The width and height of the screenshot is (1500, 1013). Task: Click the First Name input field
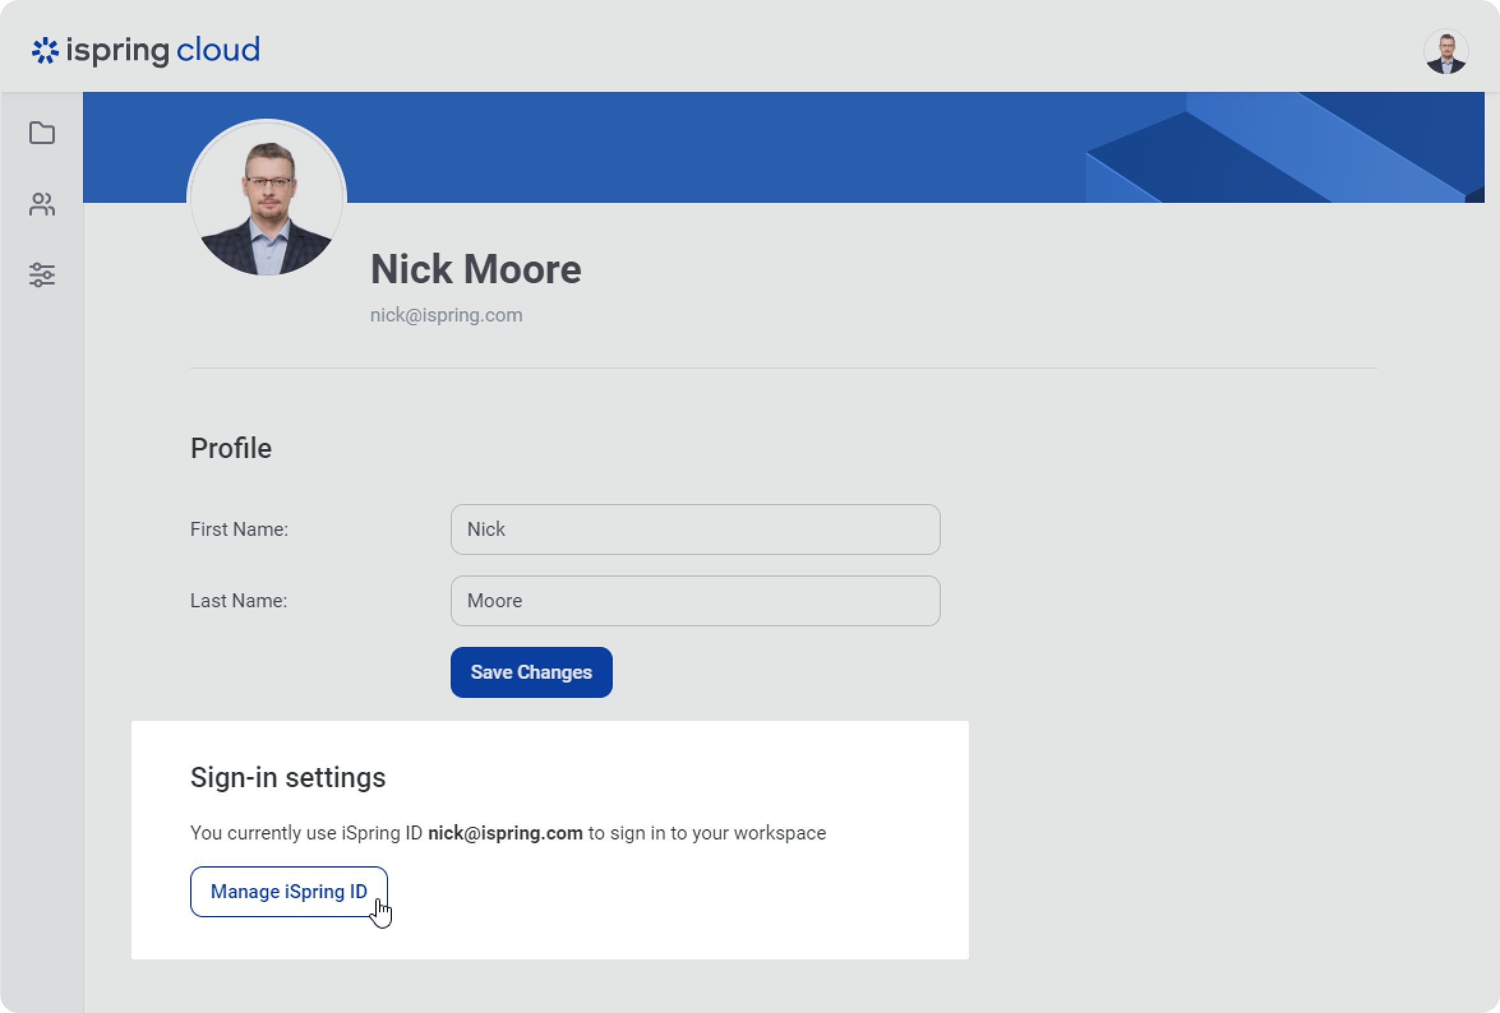(695, 529)
